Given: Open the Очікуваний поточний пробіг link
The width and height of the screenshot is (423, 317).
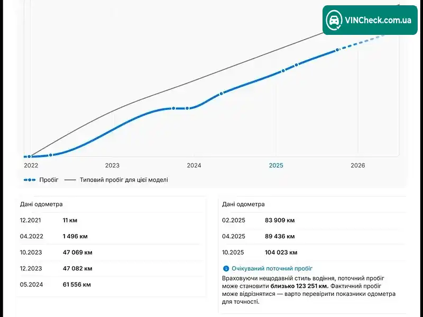Looking at the screenshot, I should point(272,268).
